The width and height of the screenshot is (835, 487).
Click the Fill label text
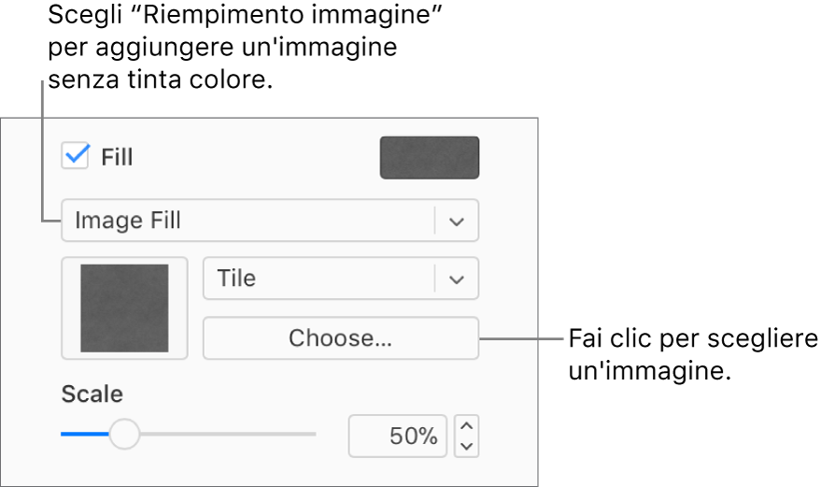tap(117, 157)
